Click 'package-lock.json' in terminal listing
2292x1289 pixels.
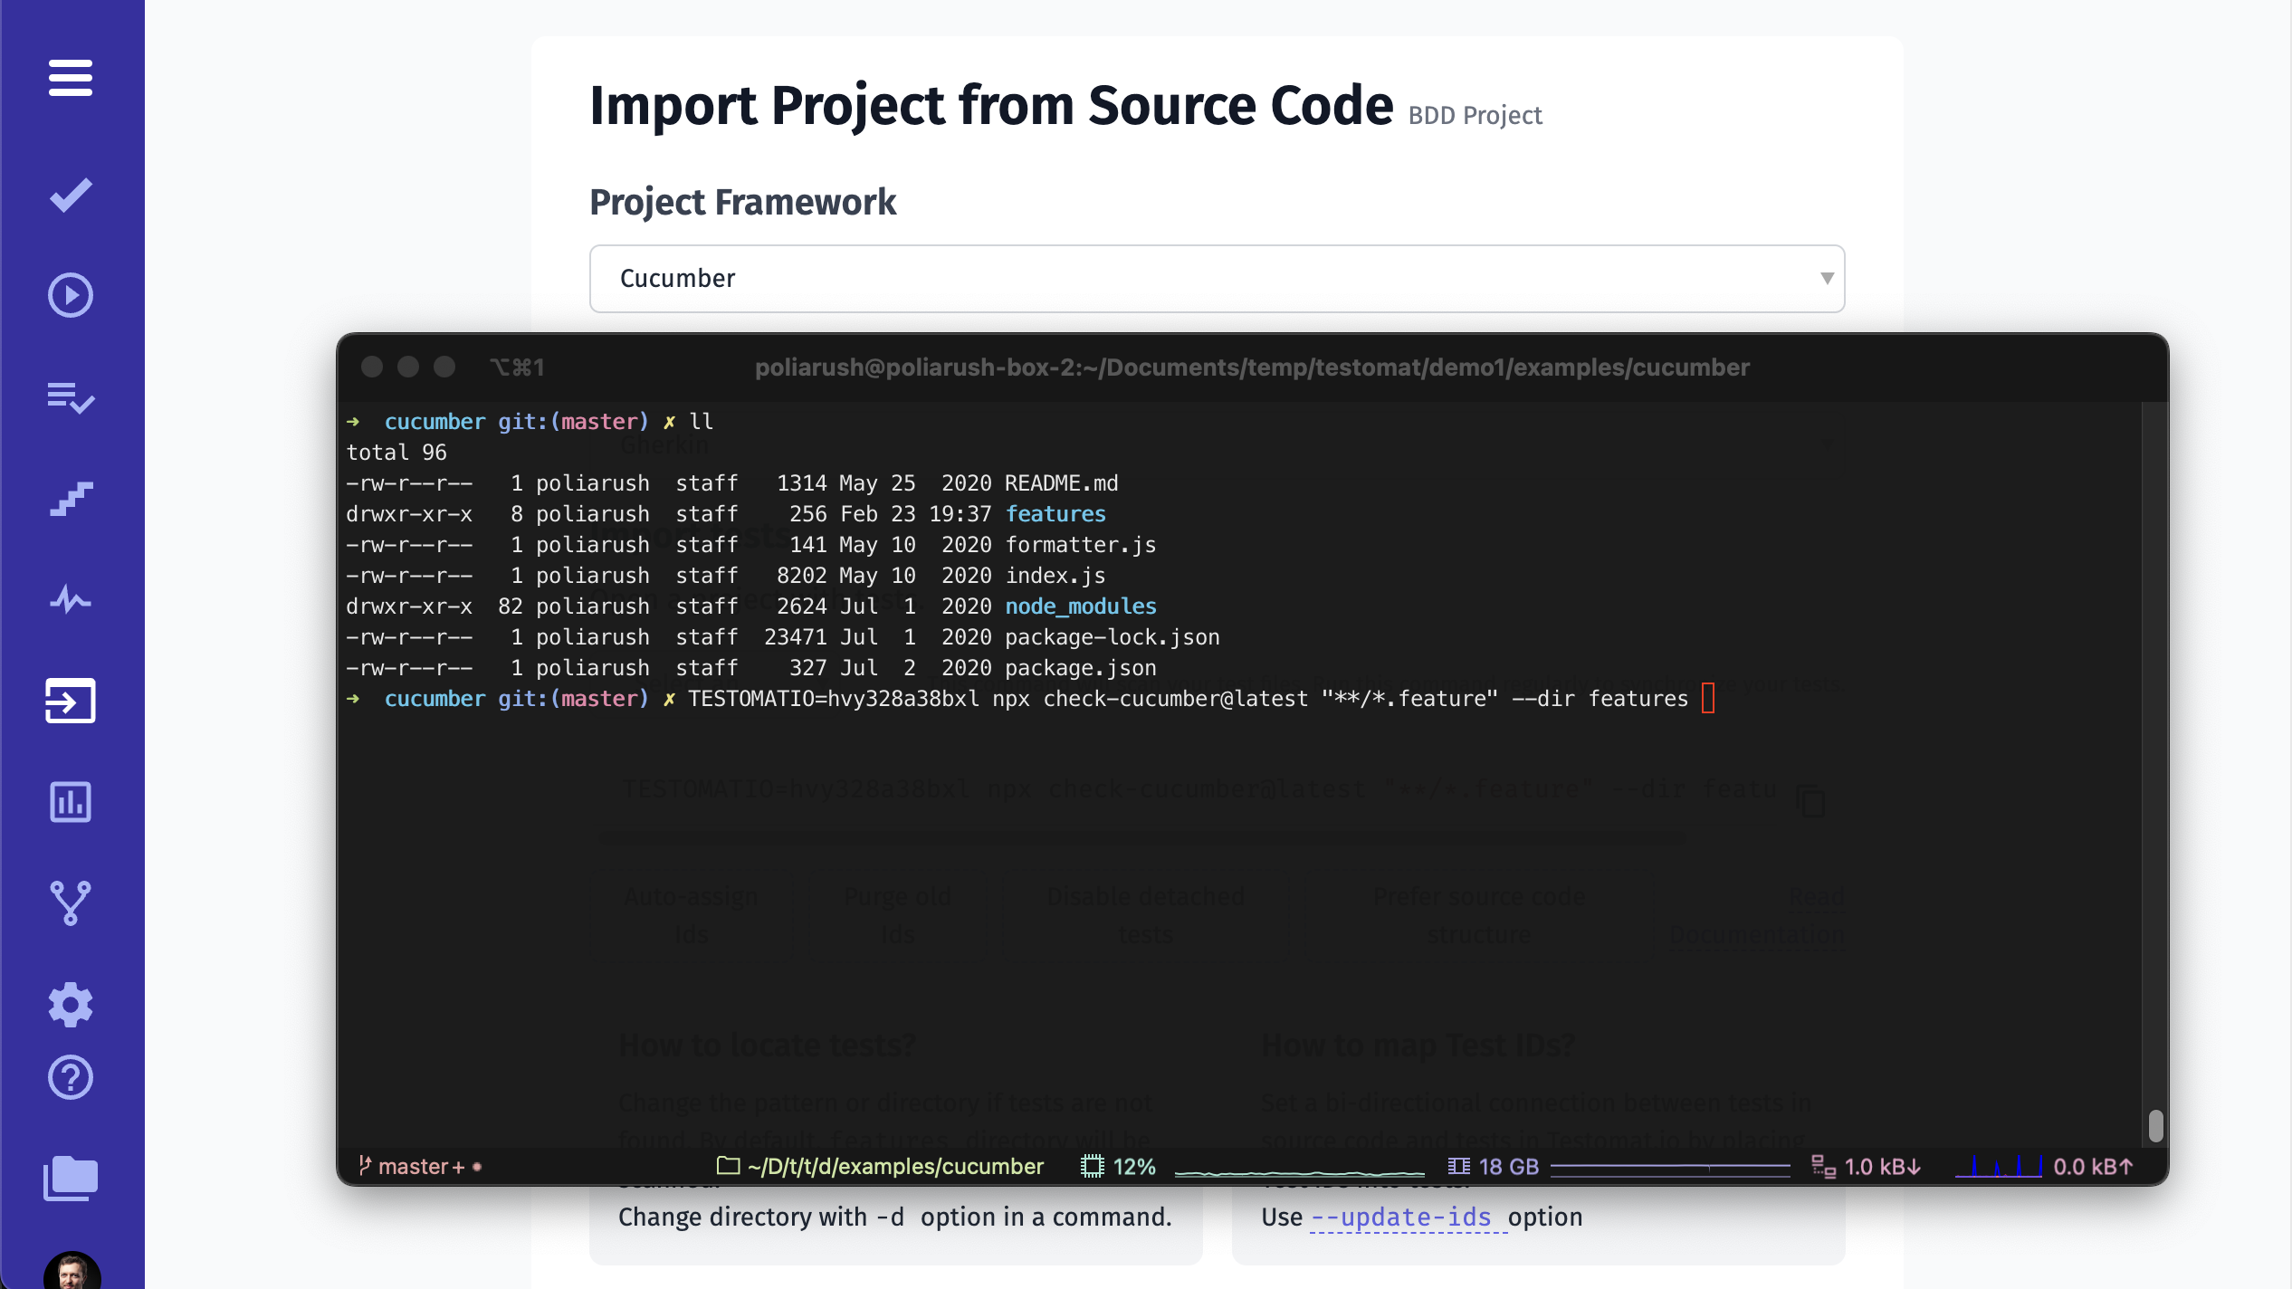pyautogui.click(x=1112, y=637)
